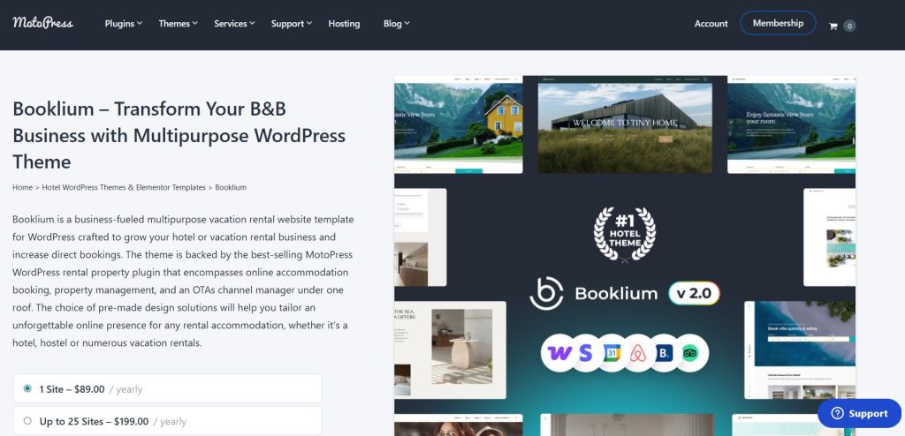Click the Booklium page heading
This screenshot has width=905, height=436.
click(x=179, y=135)
